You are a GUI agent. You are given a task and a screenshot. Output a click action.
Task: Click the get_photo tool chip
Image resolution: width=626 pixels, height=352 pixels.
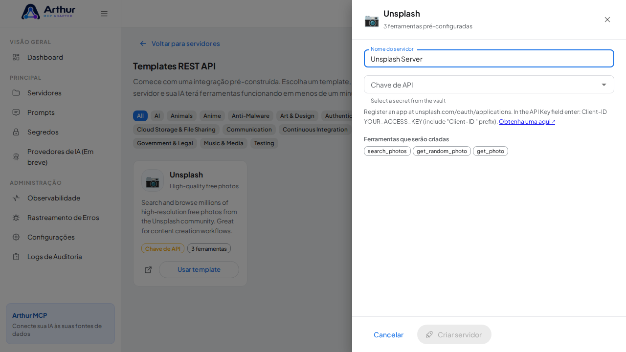(491, 151)
